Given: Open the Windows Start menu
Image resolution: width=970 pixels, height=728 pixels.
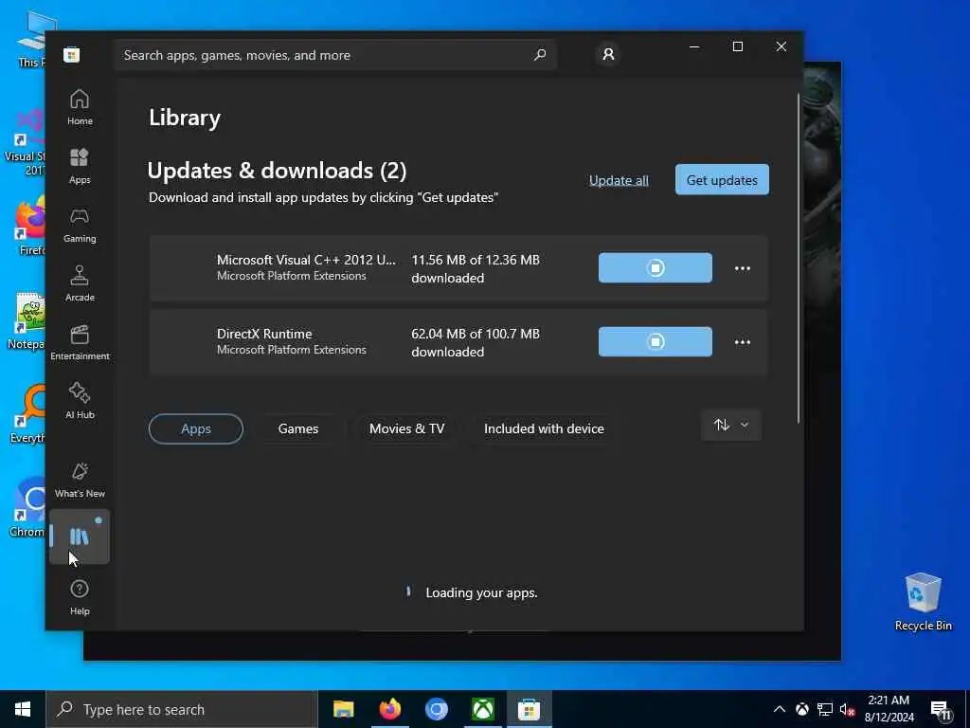Looking at the screenshot, I should (x=23, y=709).
